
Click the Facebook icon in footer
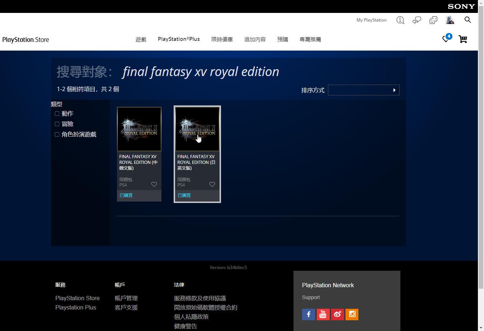[309, 315]
